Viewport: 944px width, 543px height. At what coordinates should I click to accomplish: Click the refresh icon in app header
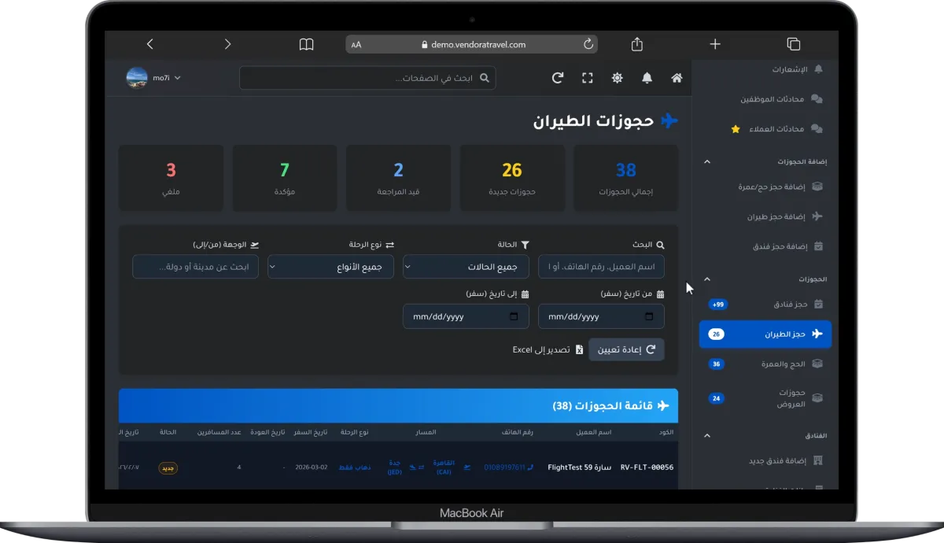558,78
